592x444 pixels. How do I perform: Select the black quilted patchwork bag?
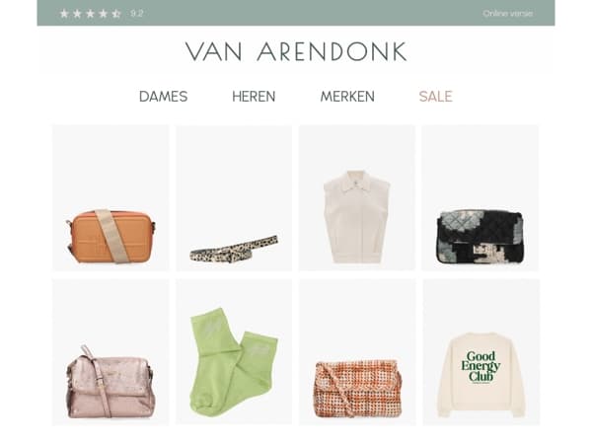(x=481, y=198)
